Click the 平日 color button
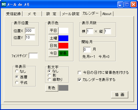 click(53, 31)
